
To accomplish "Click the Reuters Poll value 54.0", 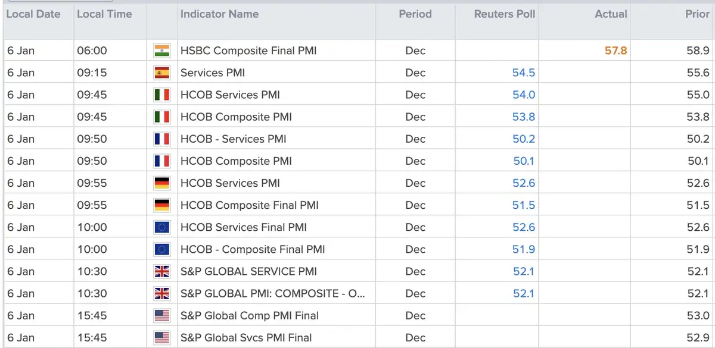I will click(x=524, y=95).
